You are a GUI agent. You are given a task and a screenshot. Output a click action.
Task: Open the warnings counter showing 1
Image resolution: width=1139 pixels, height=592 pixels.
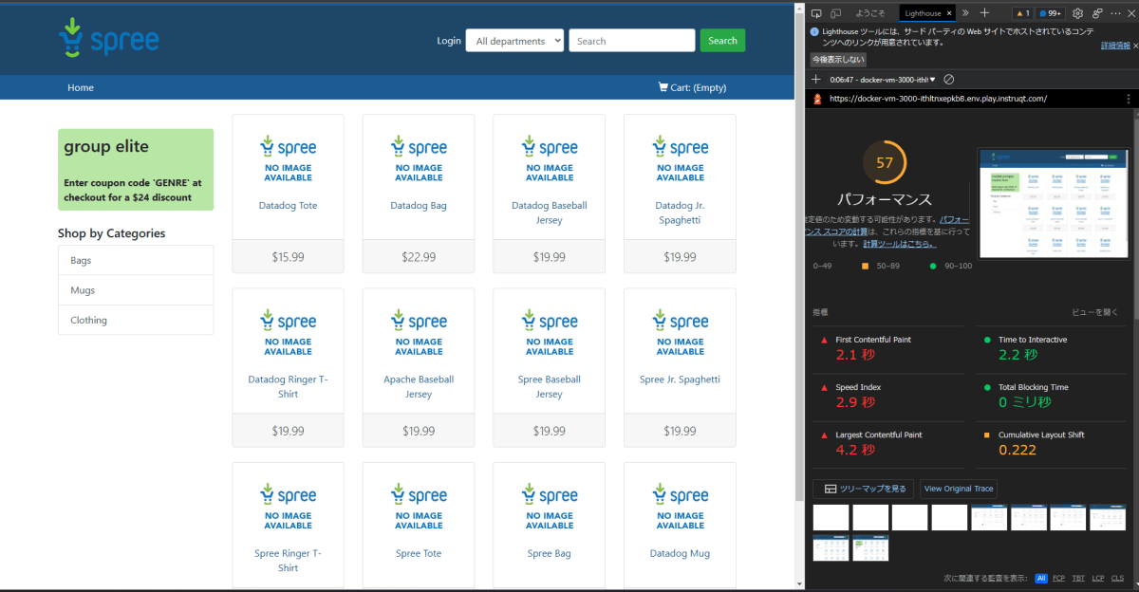[x=1022, y=13]
